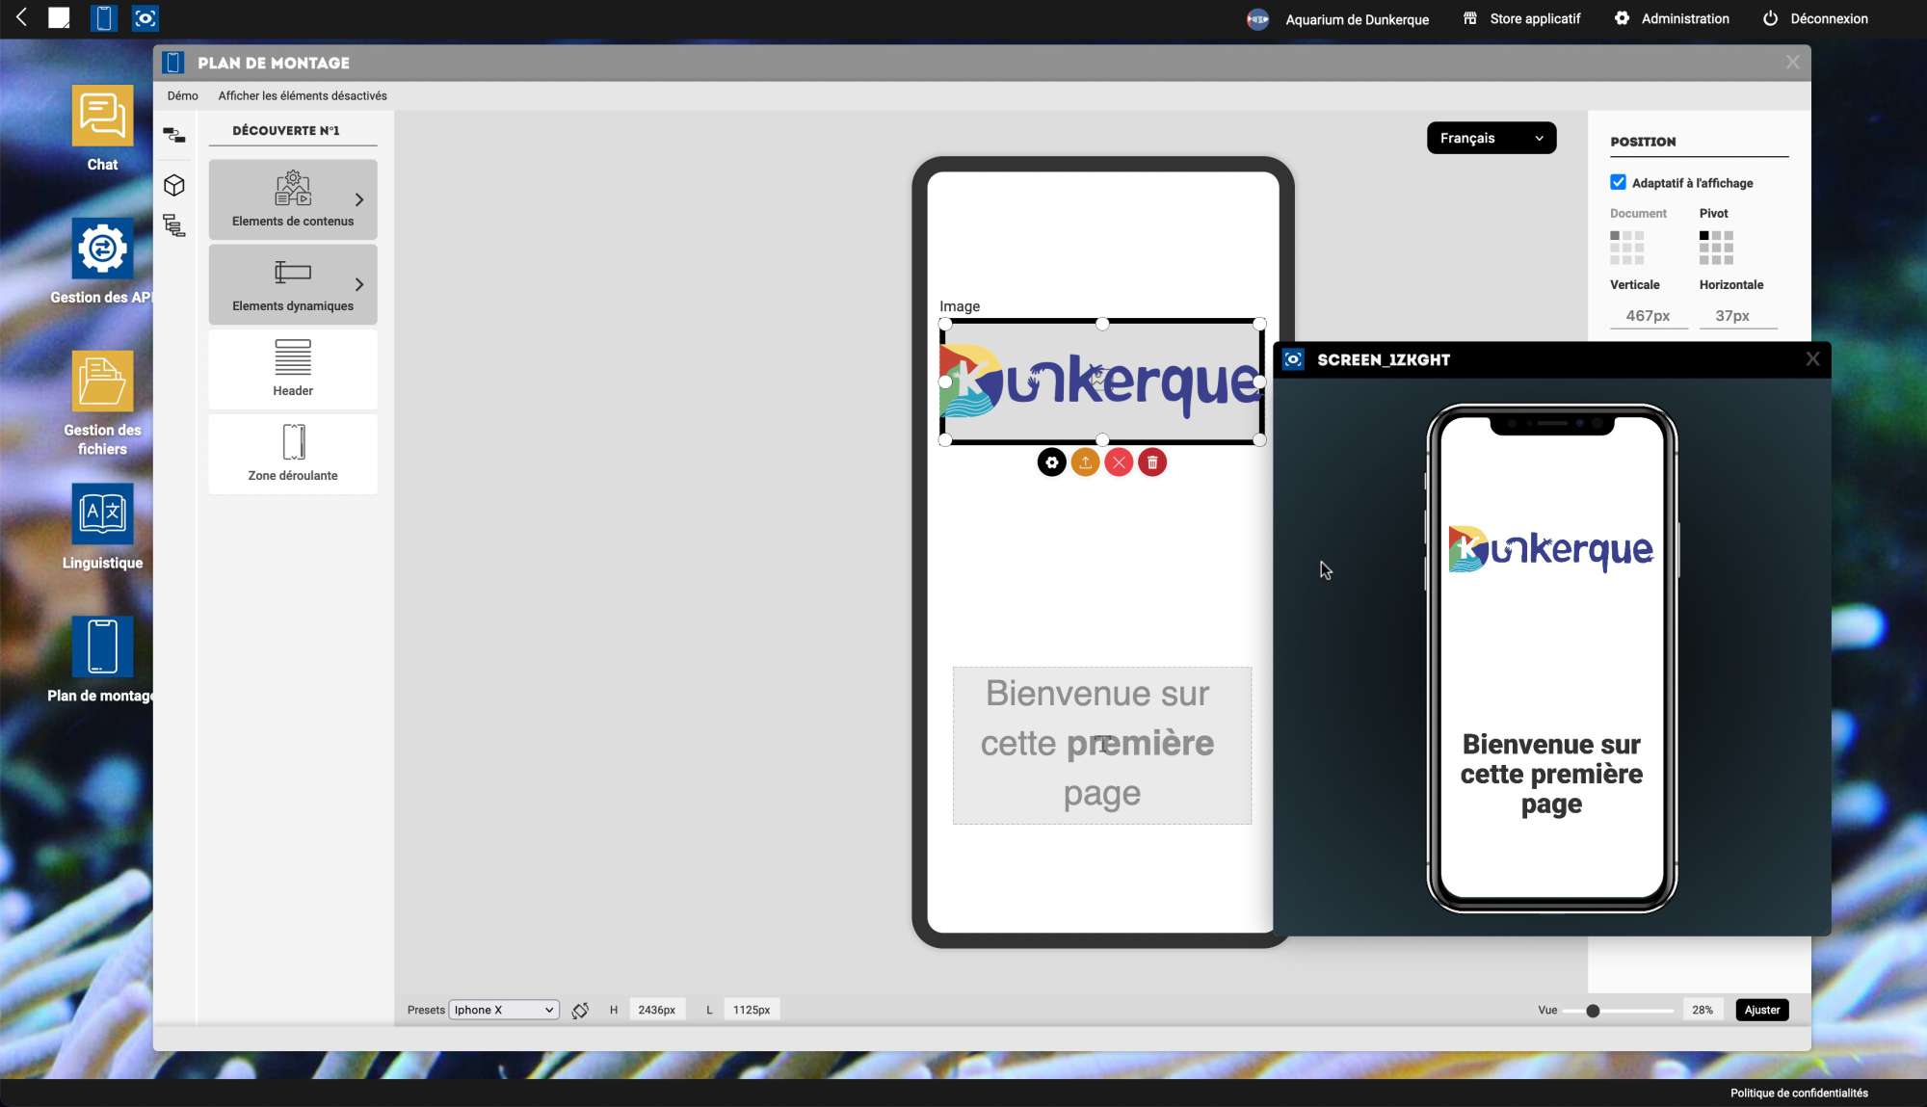The width and height of the screenshot is (1927, 1107).
Task: Open the 3D cube icon in left sidebar
Action: click(x=174, y=185)
